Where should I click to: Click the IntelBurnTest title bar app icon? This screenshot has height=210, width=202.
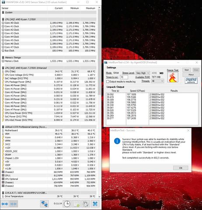(106, 63)
